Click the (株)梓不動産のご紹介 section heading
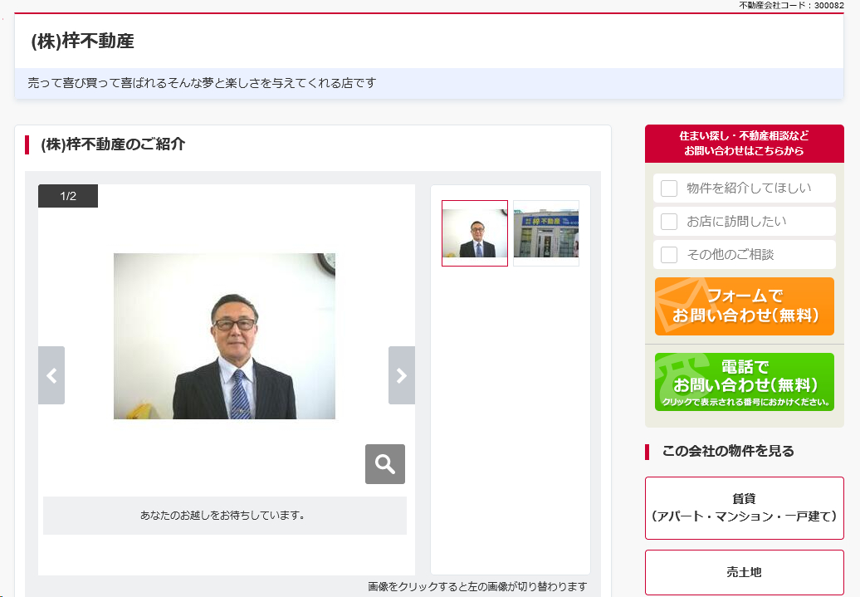This screenshot has height=597, width=860. pyautogui.click(x=113, y=144)
